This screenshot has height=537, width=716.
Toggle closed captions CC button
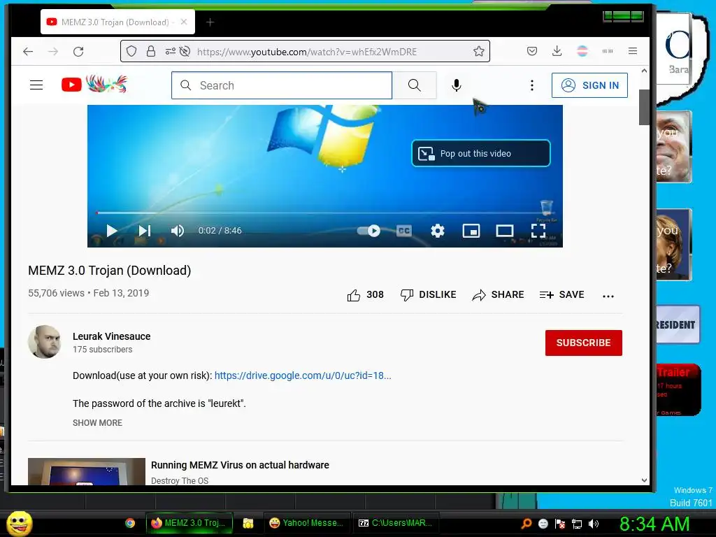[404, 231]
